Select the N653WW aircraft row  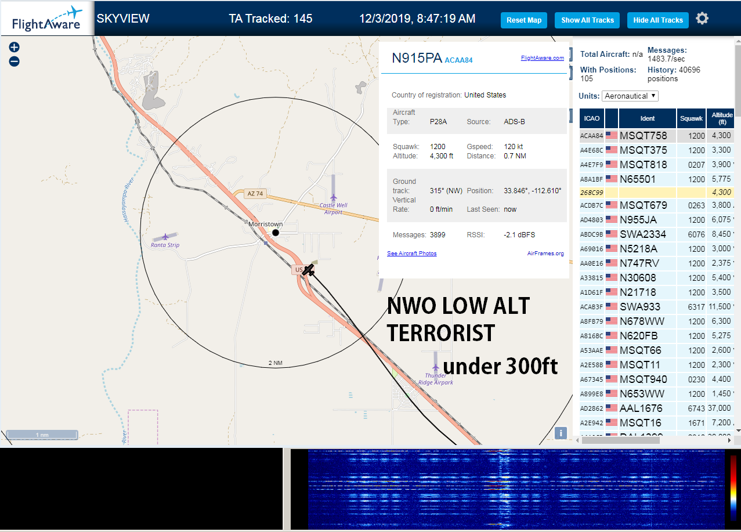click(657, 394)
